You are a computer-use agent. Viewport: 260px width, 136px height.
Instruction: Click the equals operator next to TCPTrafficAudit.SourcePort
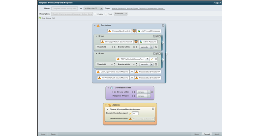point(147,59)
